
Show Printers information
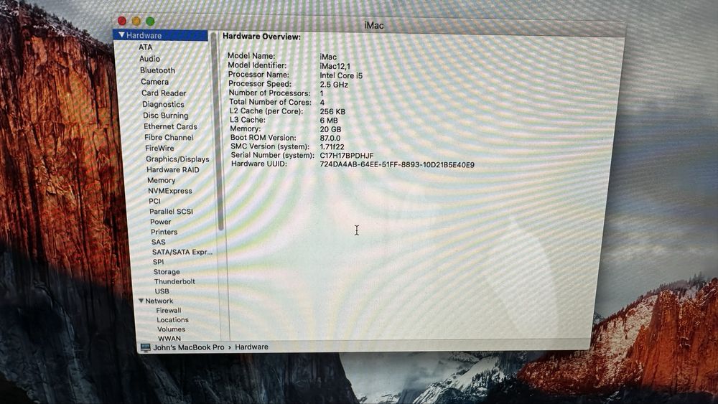click(x=164, y=232)
